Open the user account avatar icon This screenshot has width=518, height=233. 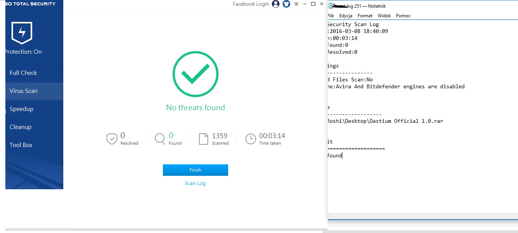tap(276, 4)
